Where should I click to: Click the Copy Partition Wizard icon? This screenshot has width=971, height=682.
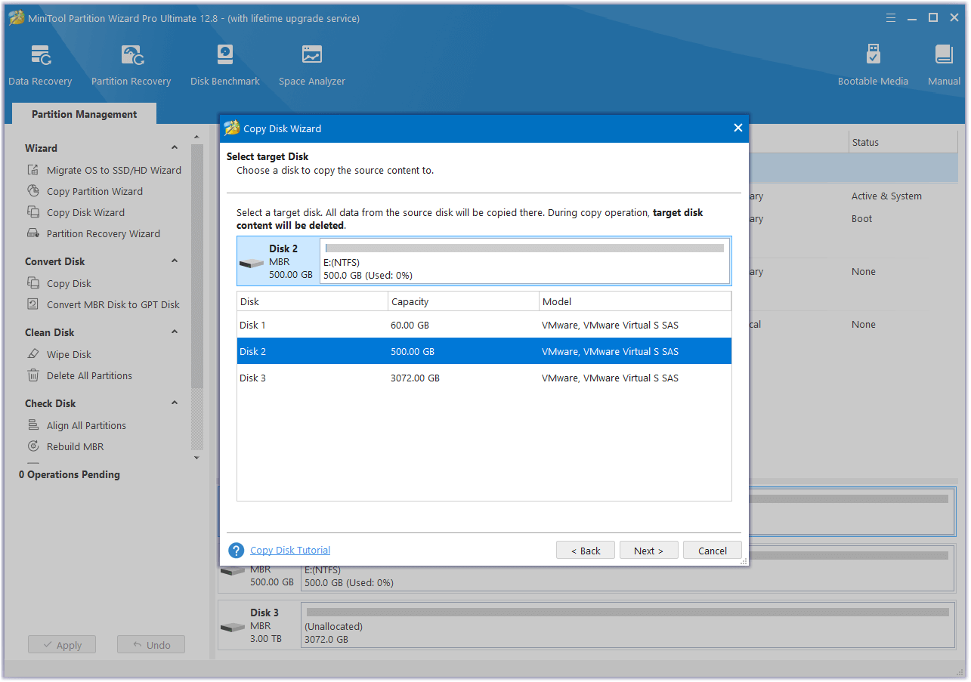(33, 191)
